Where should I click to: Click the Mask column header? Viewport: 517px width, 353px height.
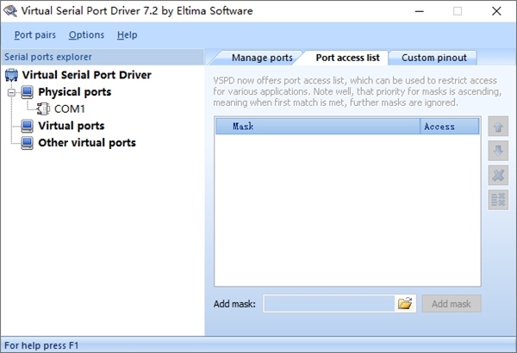pos(318,127)
